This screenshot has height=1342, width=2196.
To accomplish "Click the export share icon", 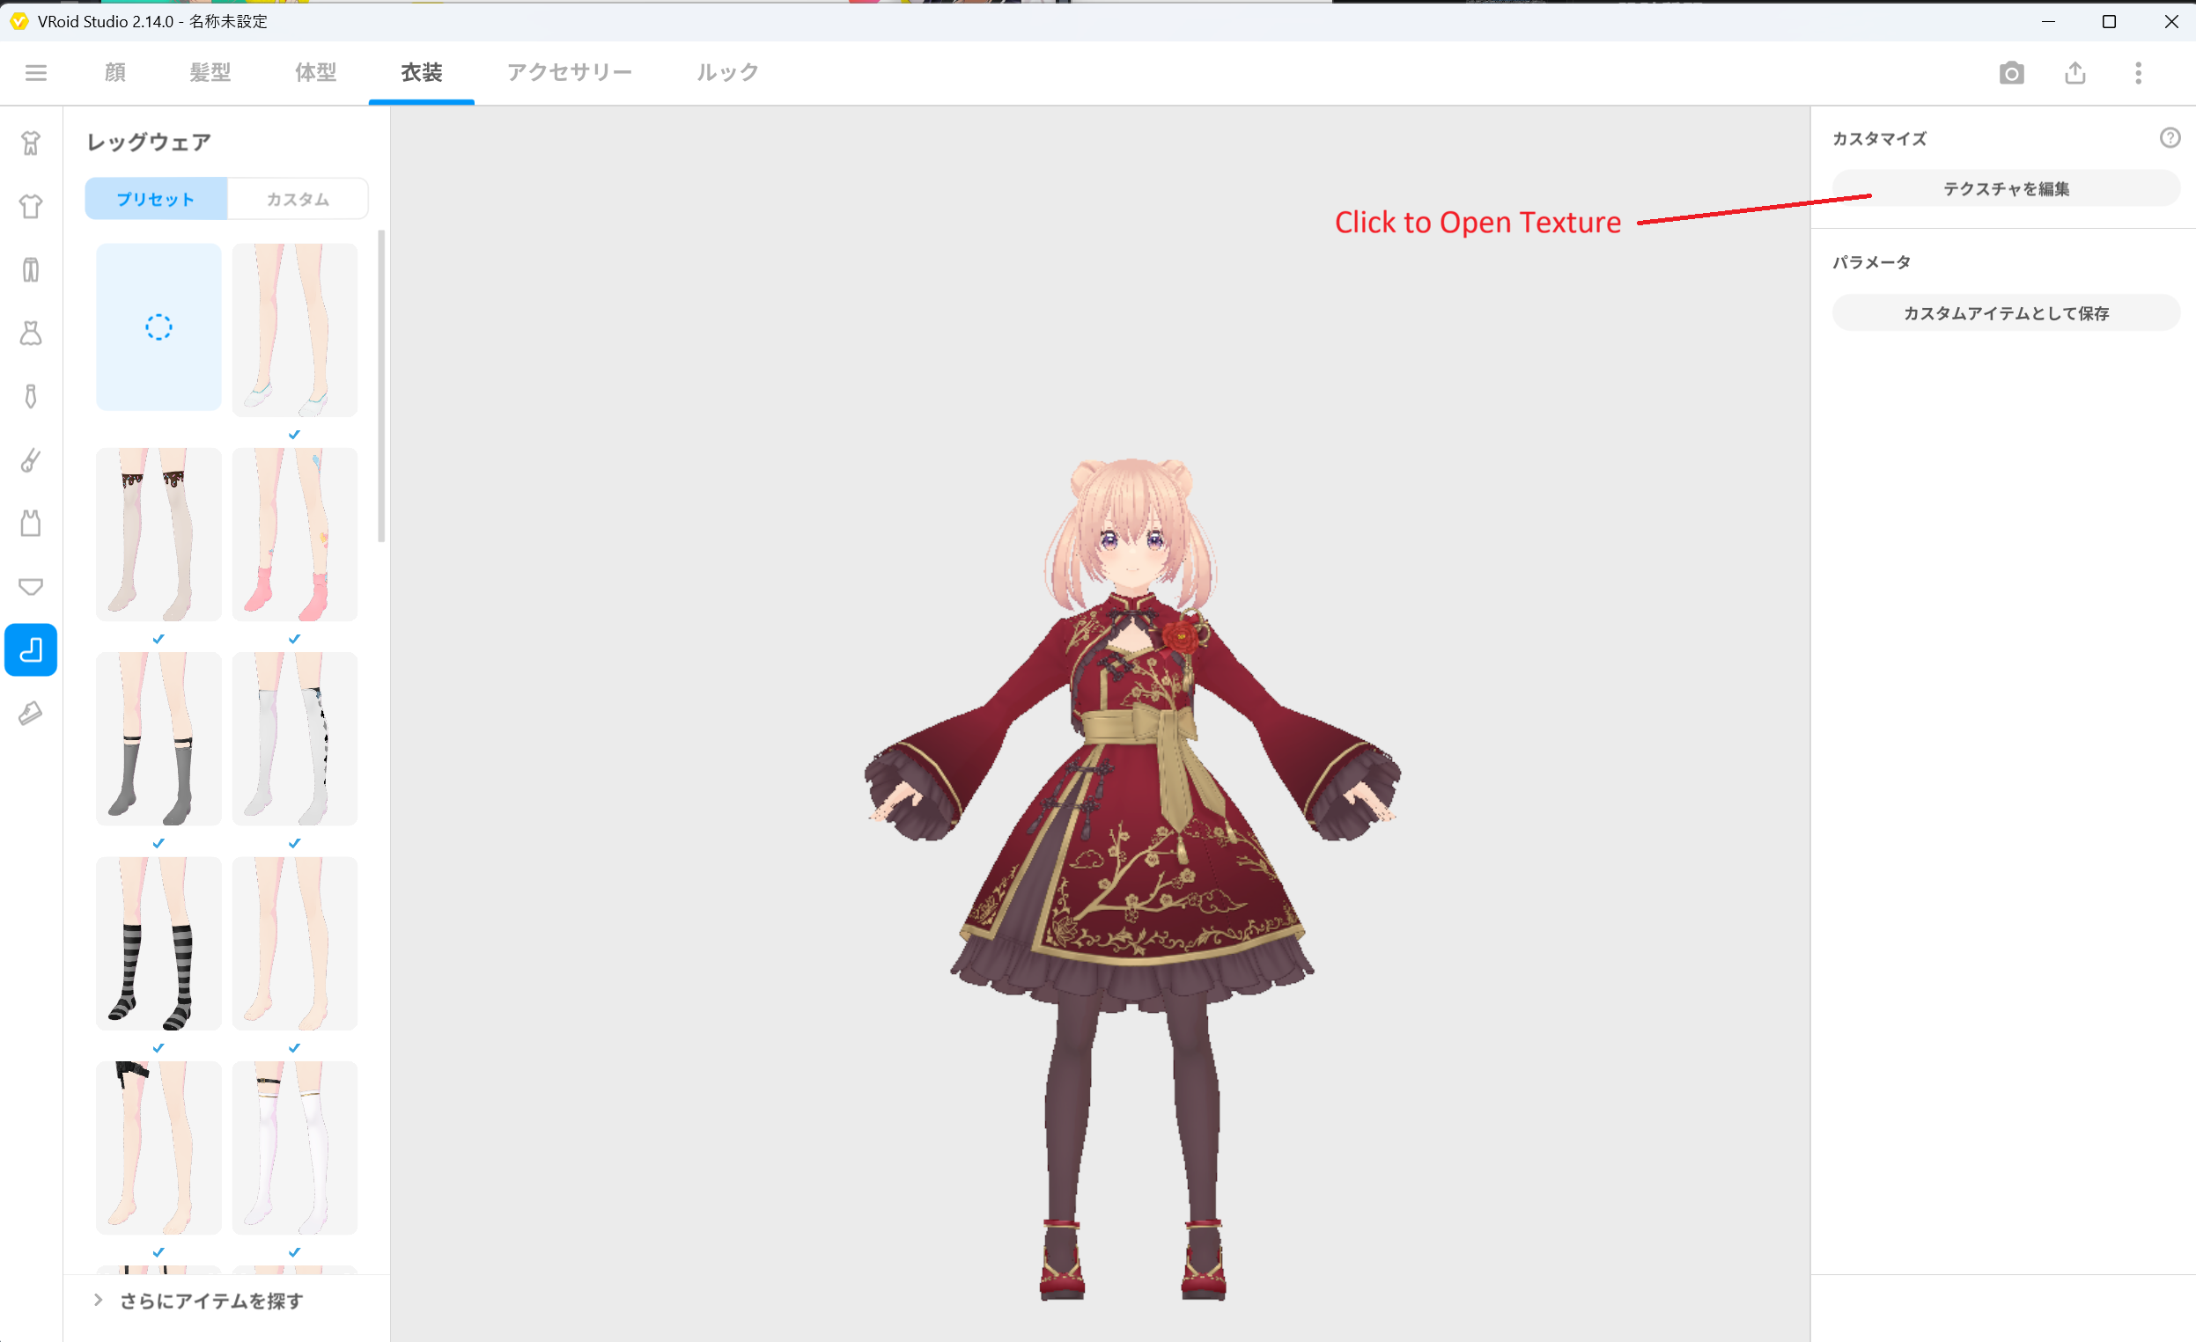I will click(x=2074, y=73).
